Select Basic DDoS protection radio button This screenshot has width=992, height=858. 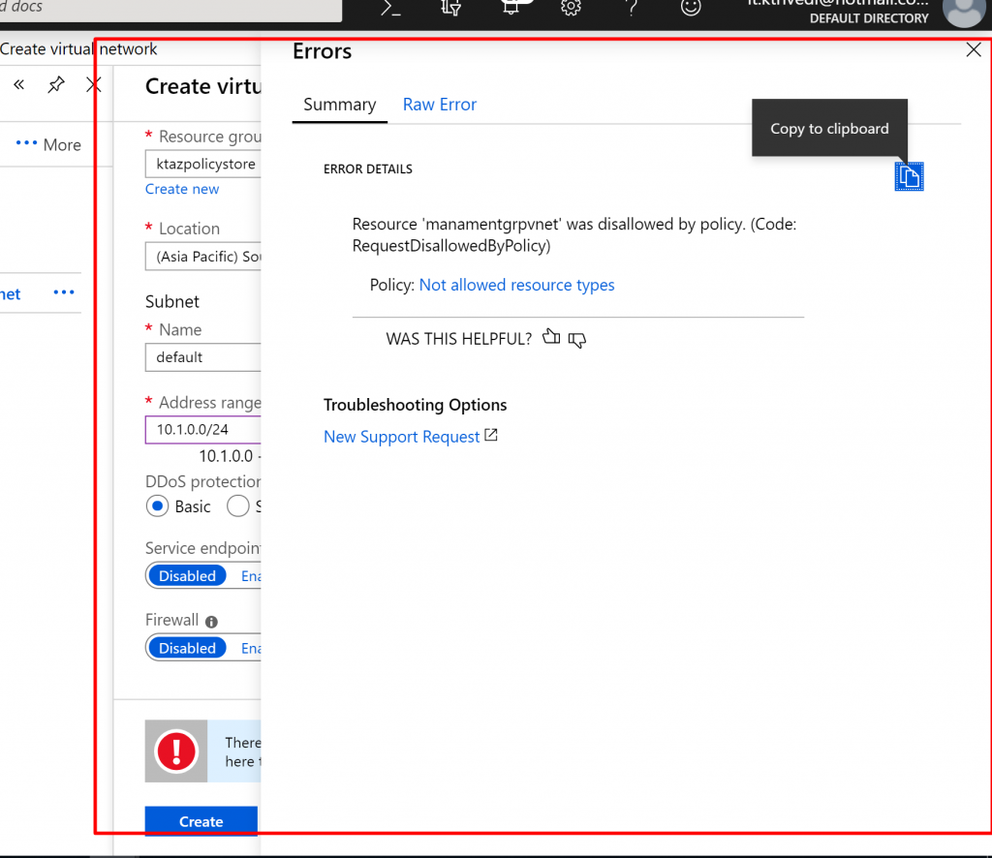coord(157,506)
